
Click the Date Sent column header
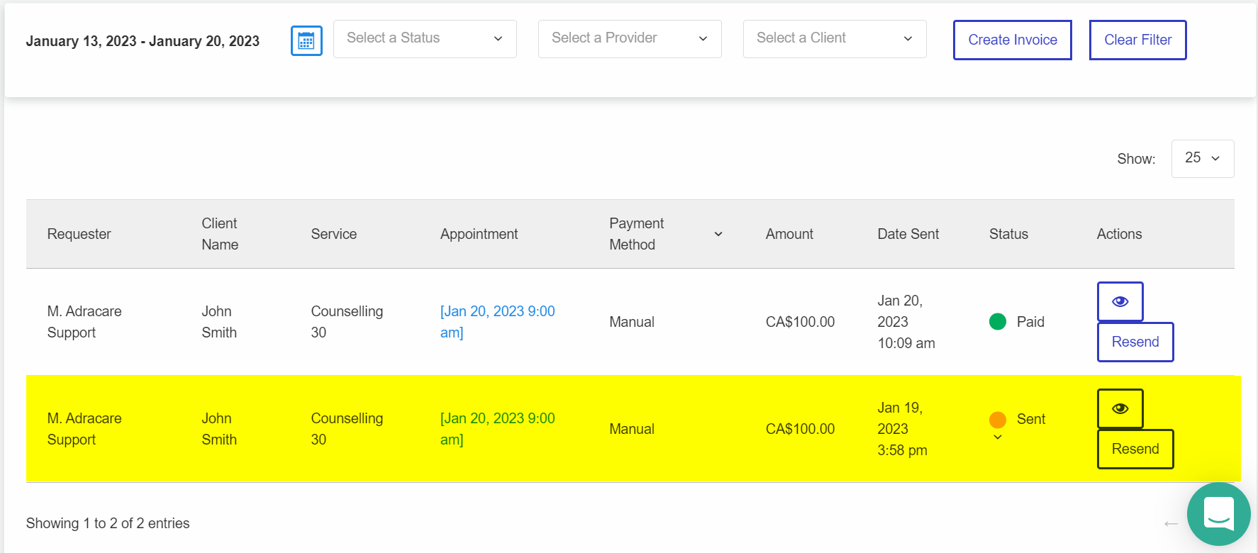pyautogui.click(x=908, y=234)
